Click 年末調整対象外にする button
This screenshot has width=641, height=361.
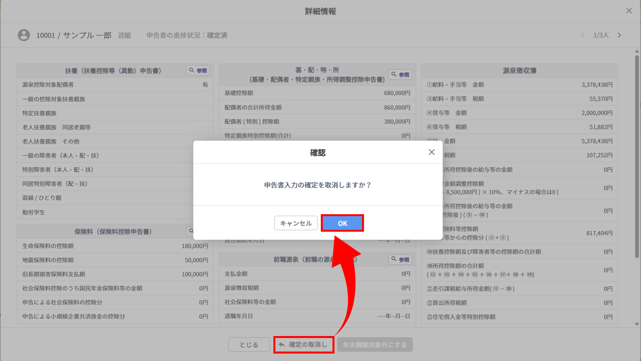pos(375,344)
